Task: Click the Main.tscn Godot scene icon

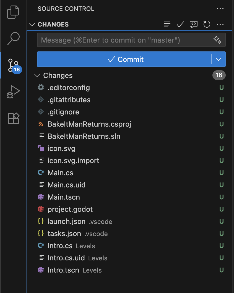Action: [41, 197]
